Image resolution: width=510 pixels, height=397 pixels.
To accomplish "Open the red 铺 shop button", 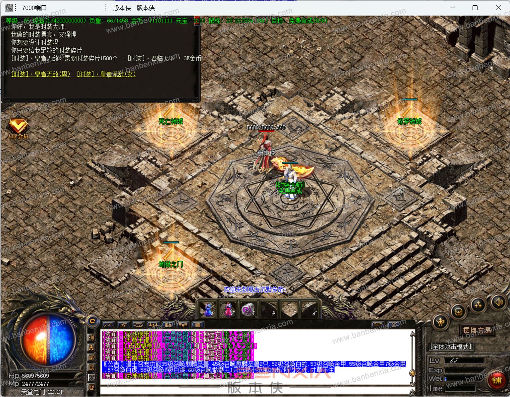I will pyautogui.click(x=497, y=381).
